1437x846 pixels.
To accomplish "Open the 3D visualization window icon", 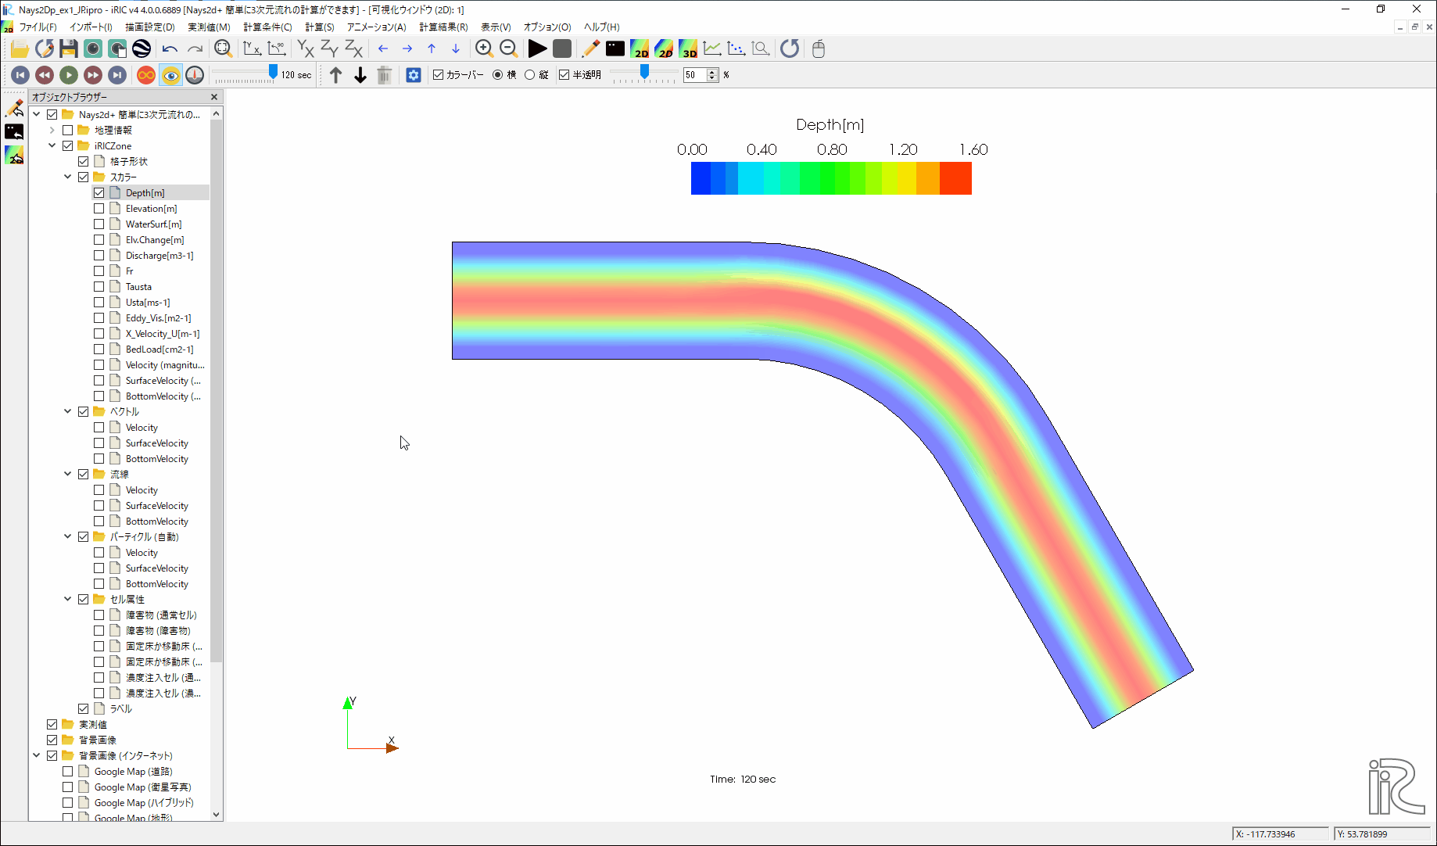I will tap(688, 48).
